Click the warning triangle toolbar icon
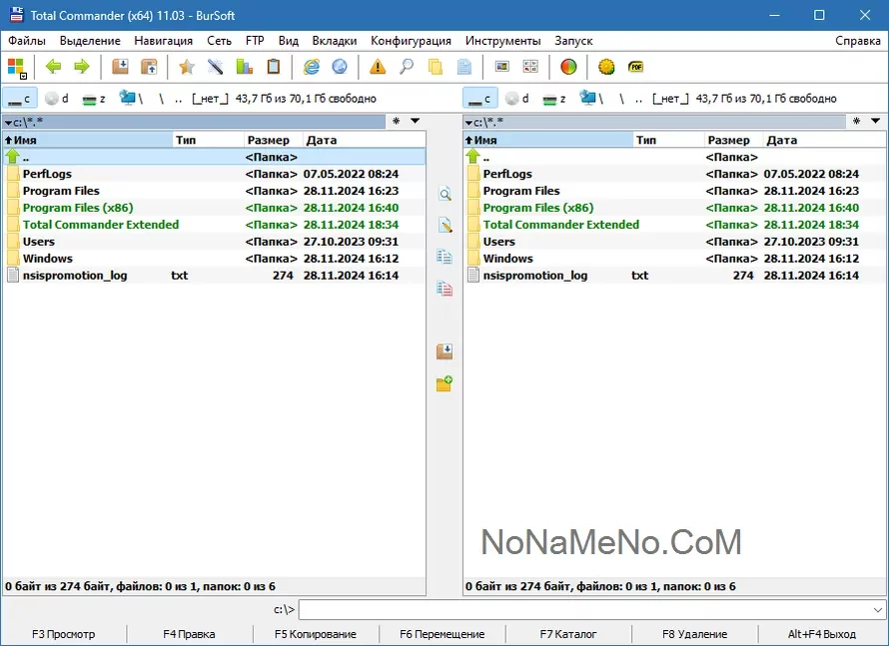Screen dimensions: 889x646 tap(378, 67)
